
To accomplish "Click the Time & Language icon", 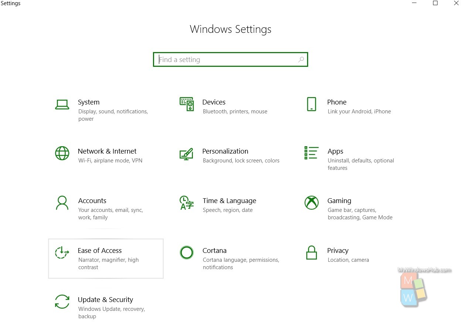I will click(x=187, y=203).
